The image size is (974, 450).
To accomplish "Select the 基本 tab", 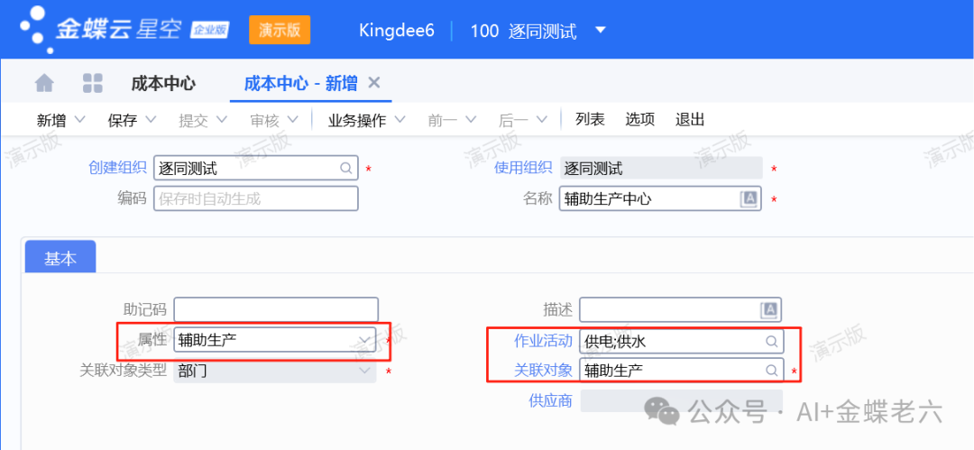I will [60, 259].
